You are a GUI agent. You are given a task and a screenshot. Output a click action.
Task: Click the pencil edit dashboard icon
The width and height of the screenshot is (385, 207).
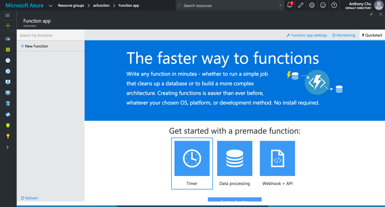pos(301,5)
